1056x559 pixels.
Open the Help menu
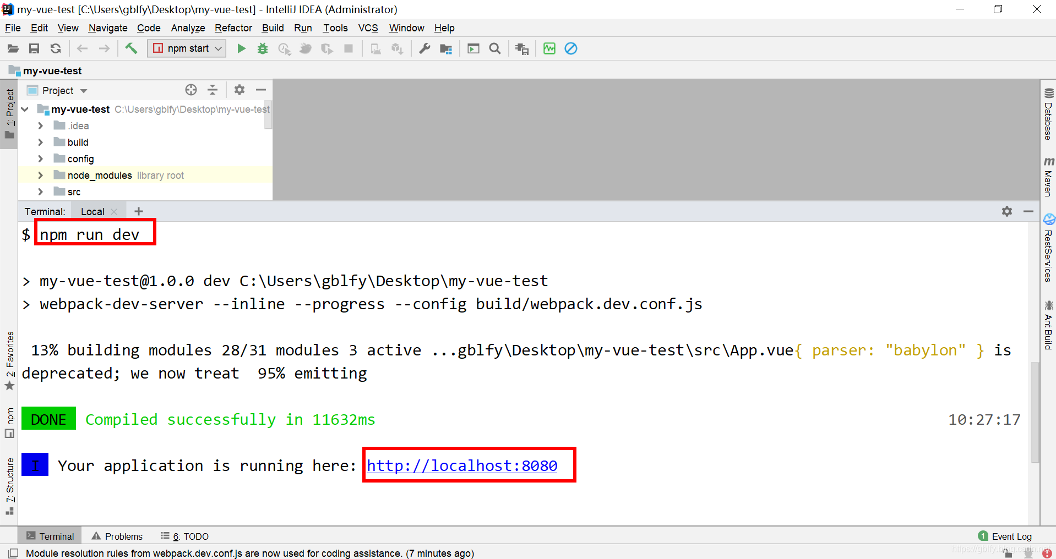[x=444, y=28]
